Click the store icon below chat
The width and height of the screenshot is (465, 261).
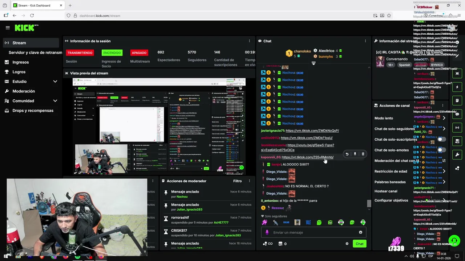pos(280,244)
